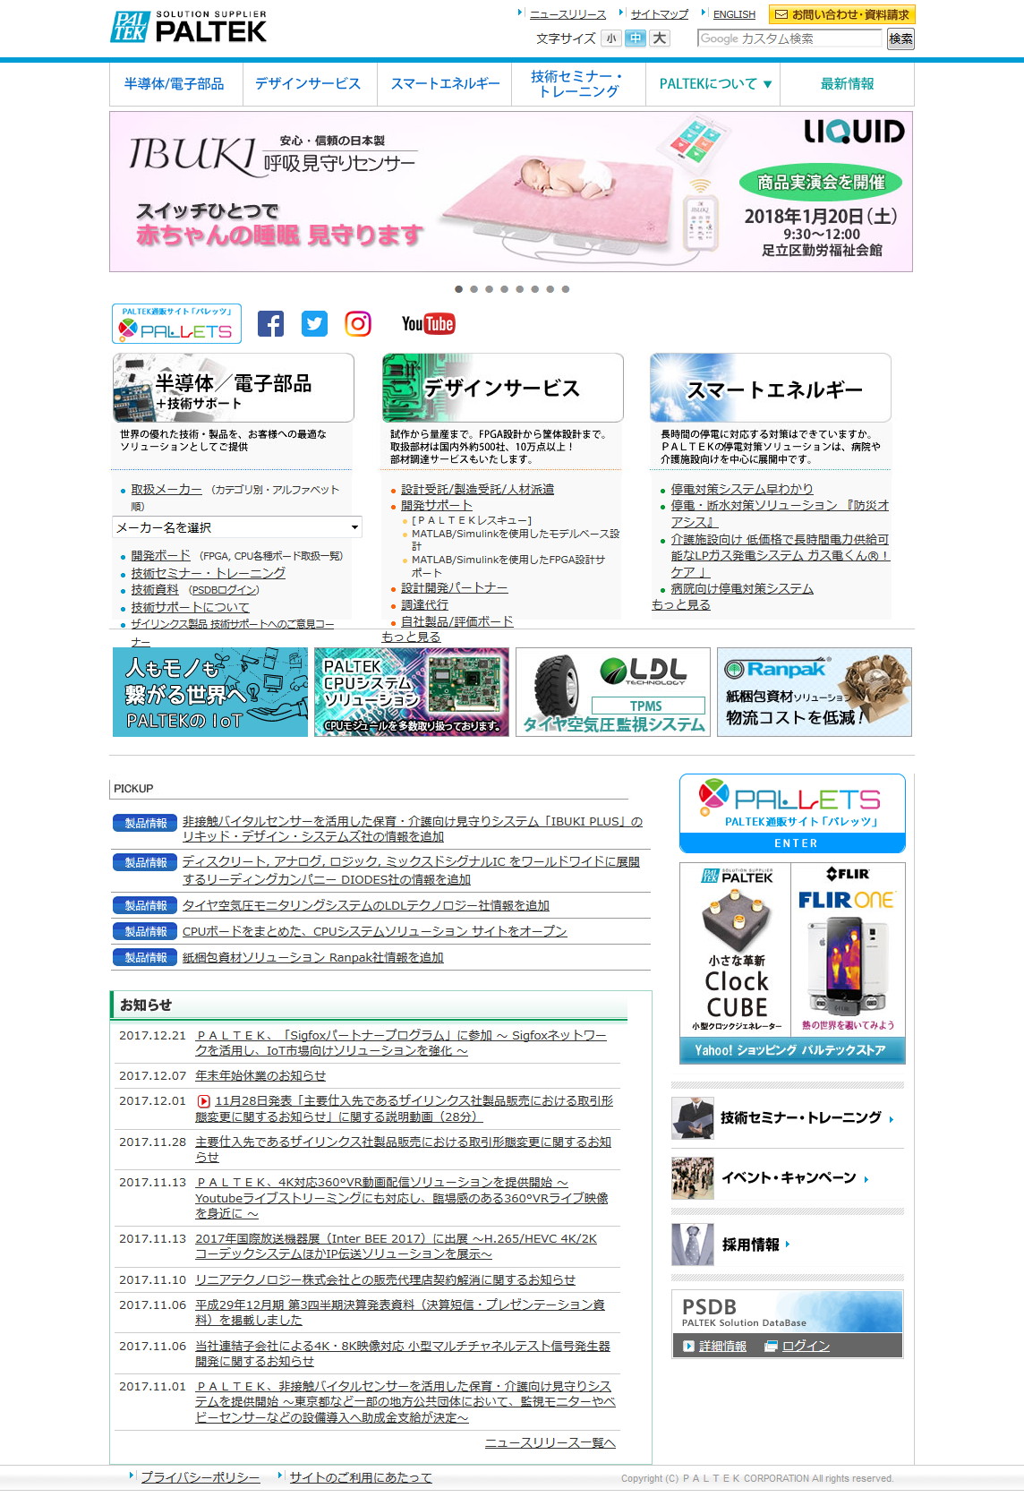Image resolution: width=1024 pixels, height=1497 pixels.
Task: Open PSDB 詳細情報 link
Action: pyautogui.click(x=722, y=1346)
